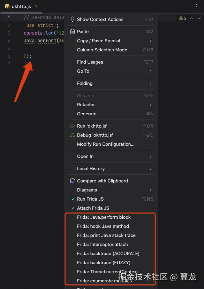Click the warning indicator showing 2 problems
Image resolution: width=204 pixels, height=289 pixels.
coord(181,18)
